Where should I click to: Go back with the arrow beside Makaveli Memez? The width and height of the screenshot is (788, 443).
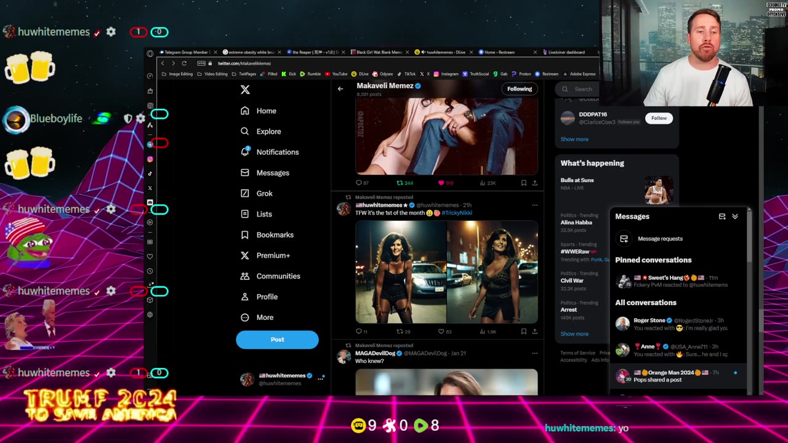pos(340,89)
